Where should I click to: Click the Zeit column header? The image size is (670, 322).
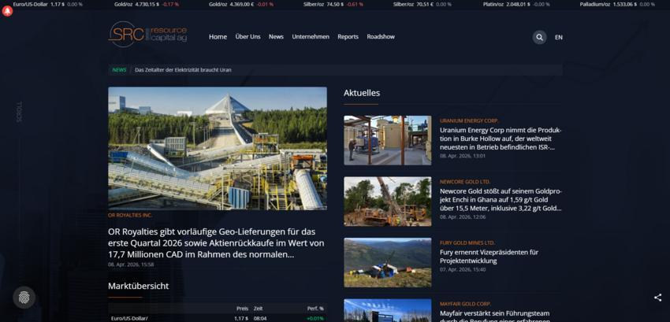258,309
